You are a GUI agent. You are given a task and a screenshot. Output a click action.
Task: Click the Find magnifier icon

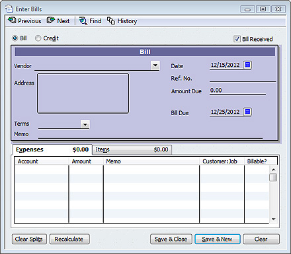(x=83, y=21)
